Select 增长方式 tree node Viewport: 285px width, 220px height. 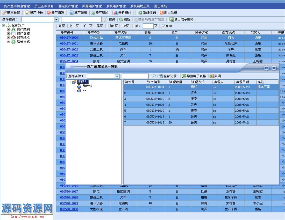point(23,42)
